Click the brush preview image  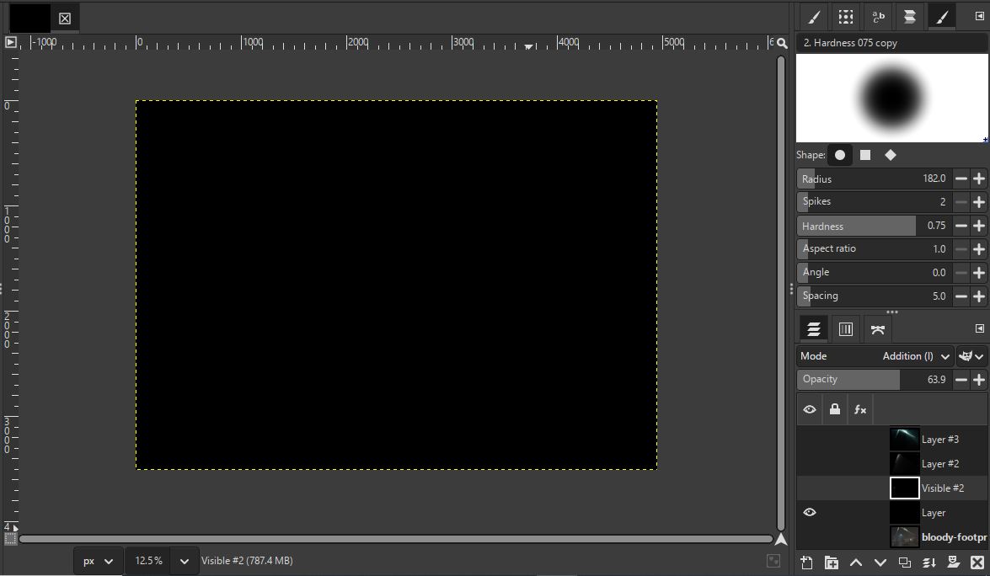coord(891,98)
